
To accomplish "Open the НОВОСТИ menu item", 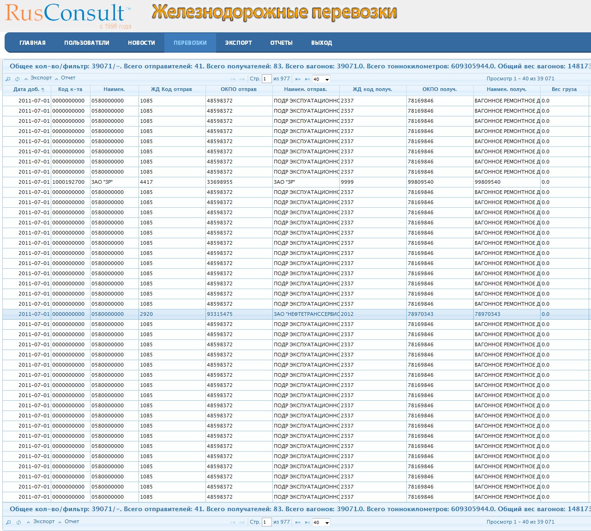I will click(x=141, y=43).
